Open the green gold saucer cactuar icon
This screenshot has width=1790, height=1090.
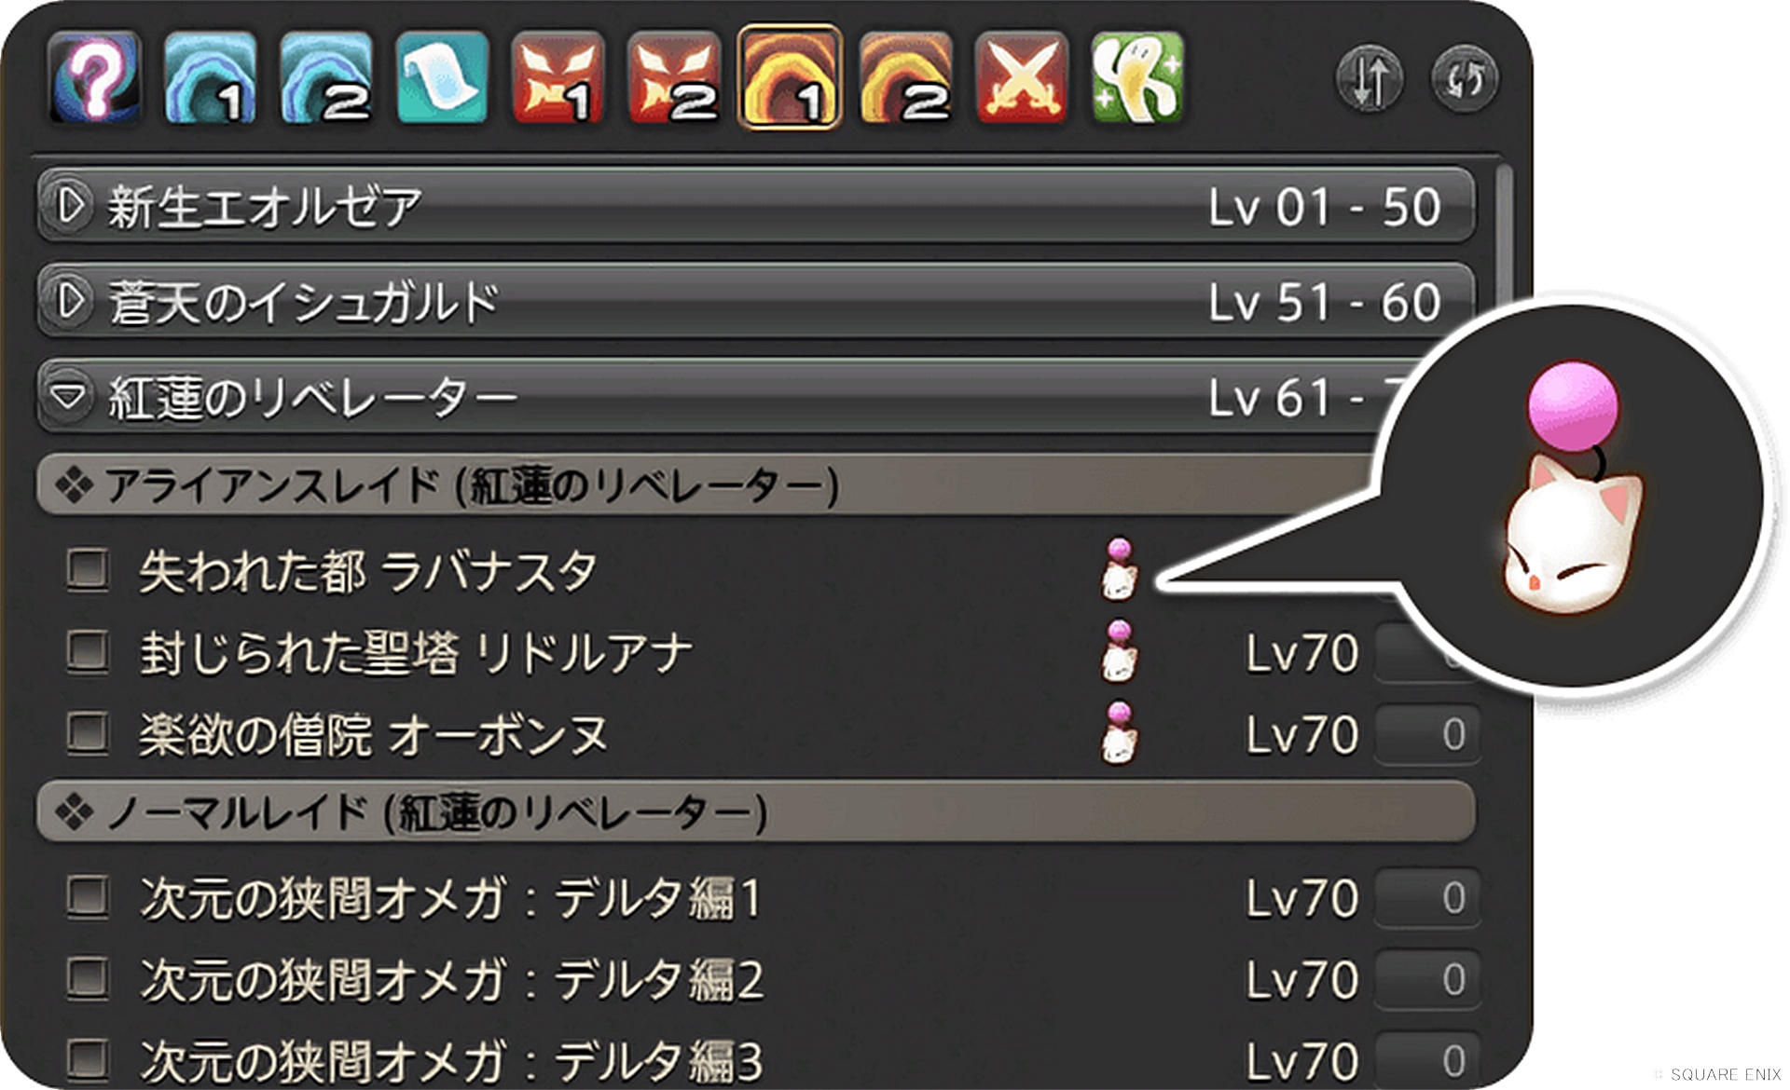click(1137, 78)
